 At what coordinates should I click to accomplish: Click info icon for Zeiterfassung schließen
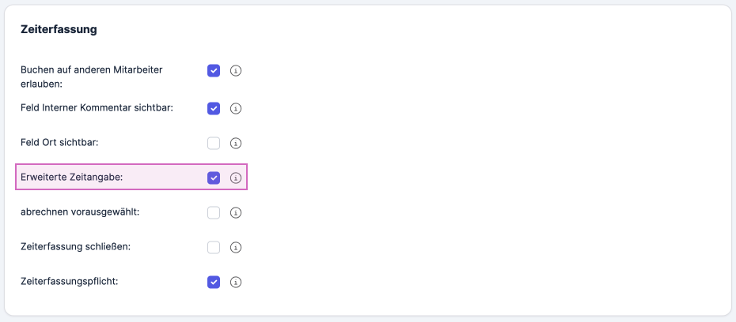click(236, 247)
